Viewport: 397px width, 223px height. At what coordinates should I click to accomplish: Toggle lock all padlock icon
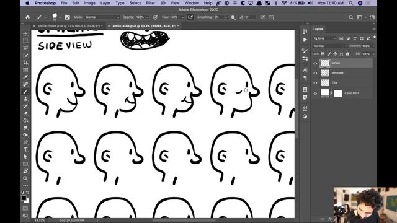(x=347, y=54)
